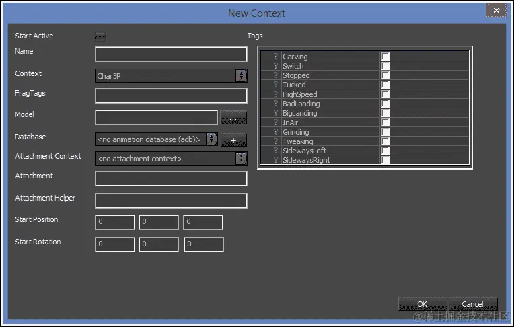Click the second Start Rotation field
This screenshot has height=327, width=514.
point(159,244)
